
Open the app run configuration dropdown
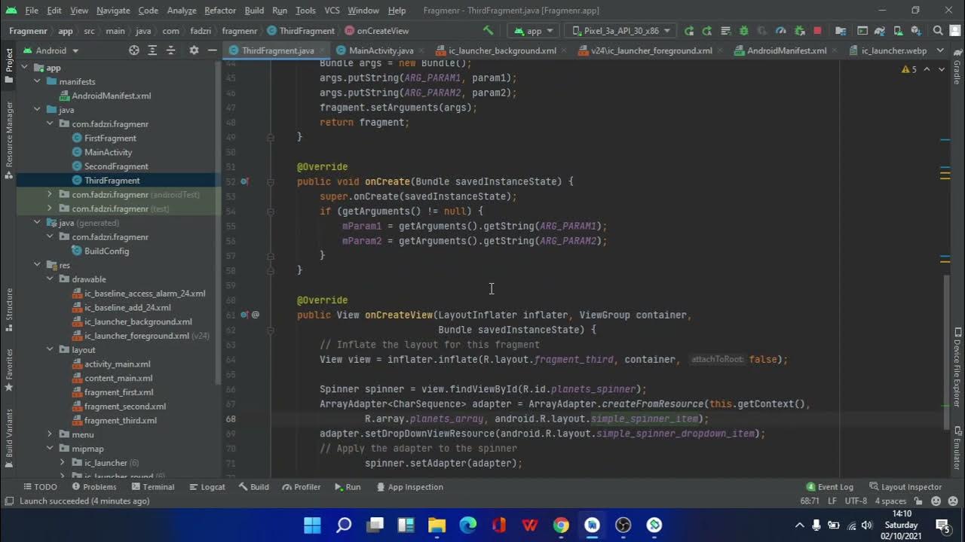[534, 31]
